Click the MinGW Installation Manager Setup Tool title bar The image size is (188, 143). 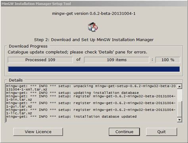(94, 4)
